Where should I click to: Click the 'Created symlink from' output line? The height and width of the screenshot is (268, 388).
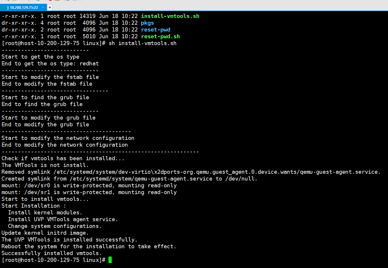tap(129, 179)
